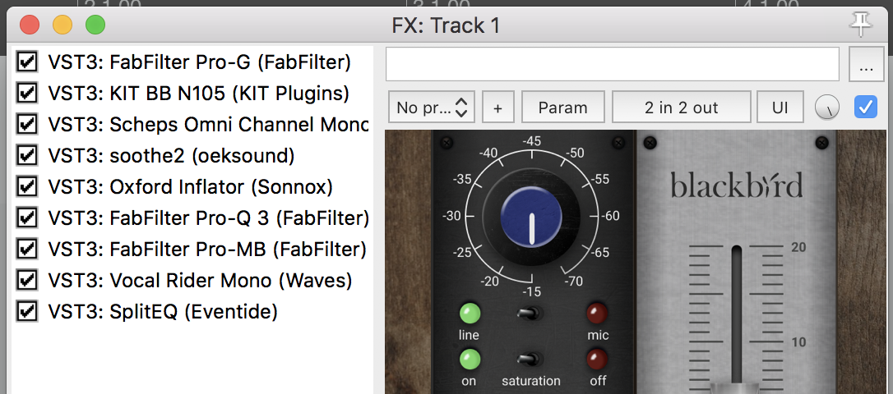Viewport: 893px width, 394px height.
Task: Click the red mic indicator LED
Action: click(x=598, y=313)
